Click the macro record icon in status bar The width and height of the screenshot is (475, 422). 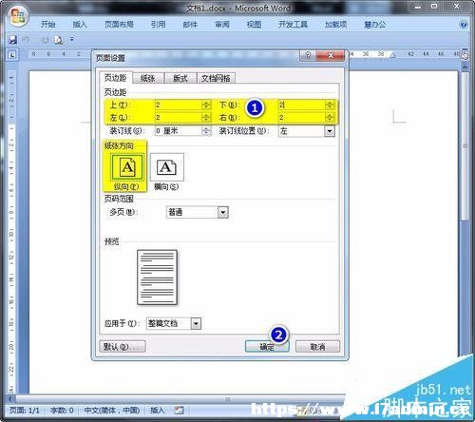point(179,410)
